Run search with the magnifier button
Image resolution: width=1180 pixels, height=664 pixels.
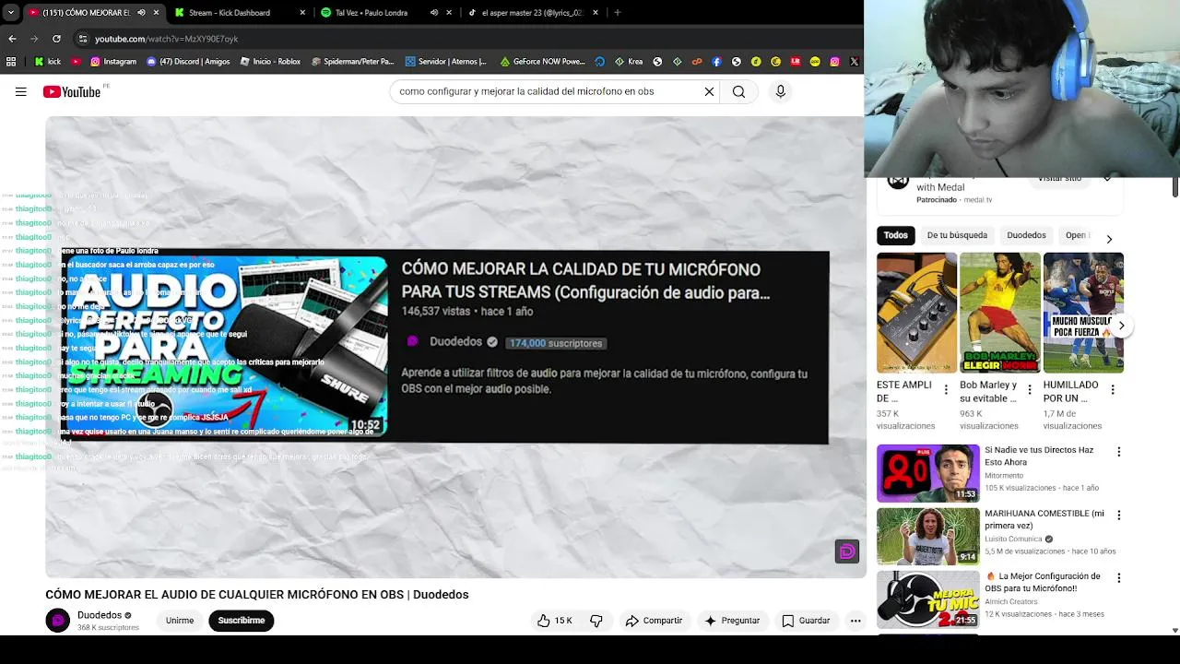pyautogui.click(x=738, y=91)
